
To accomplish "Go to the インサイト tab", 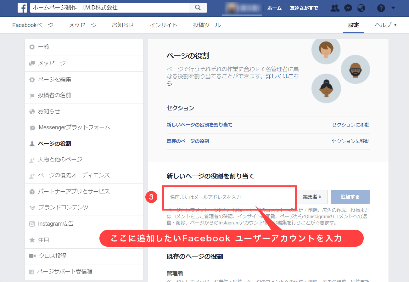I will point(164,25).
